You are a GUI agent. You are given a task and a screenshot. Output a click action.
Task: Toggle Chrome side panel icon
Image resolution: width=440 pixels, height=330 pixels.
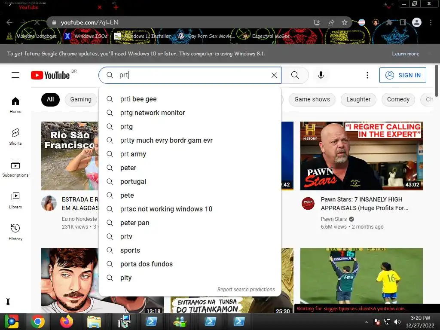[403, 22]
